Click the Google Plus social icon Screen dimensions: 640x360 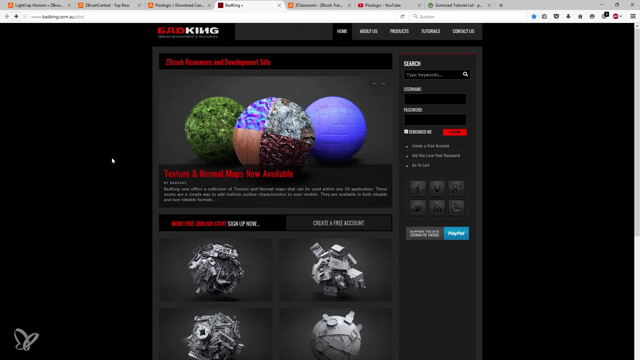[456, 189]
